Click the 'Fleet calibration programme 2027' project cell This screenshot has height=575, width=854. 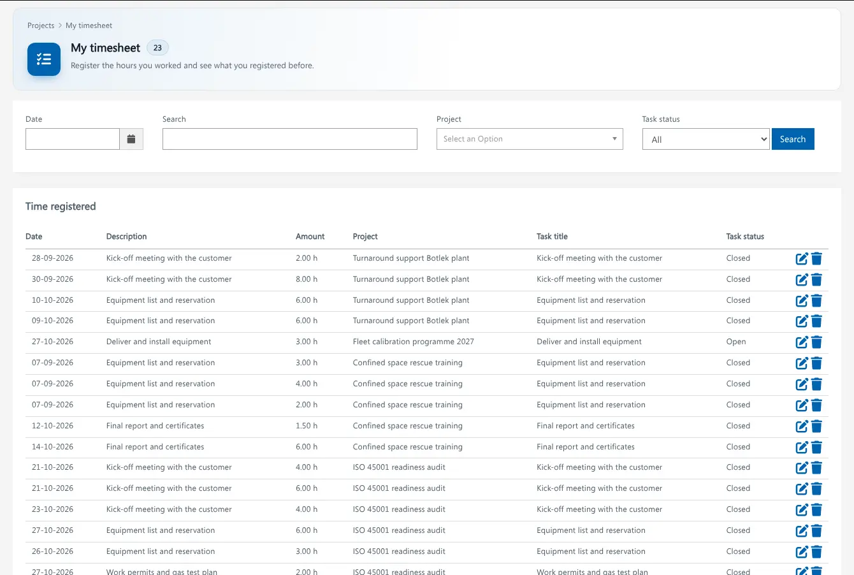(414, 342)
